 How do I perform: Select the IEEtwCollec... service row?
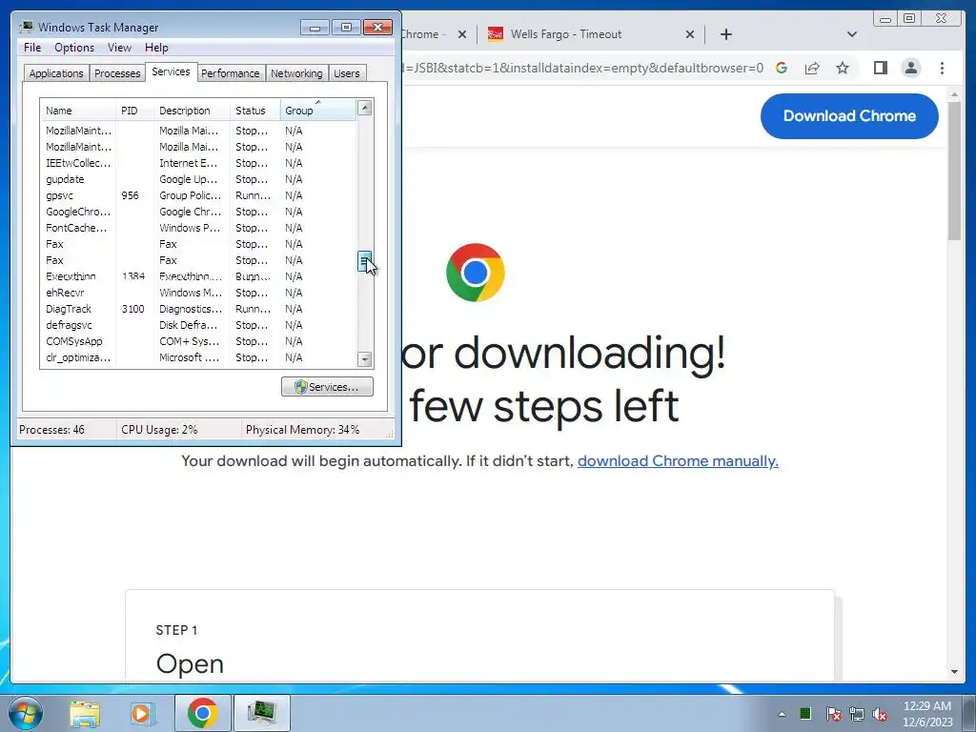tap(198, 163)
